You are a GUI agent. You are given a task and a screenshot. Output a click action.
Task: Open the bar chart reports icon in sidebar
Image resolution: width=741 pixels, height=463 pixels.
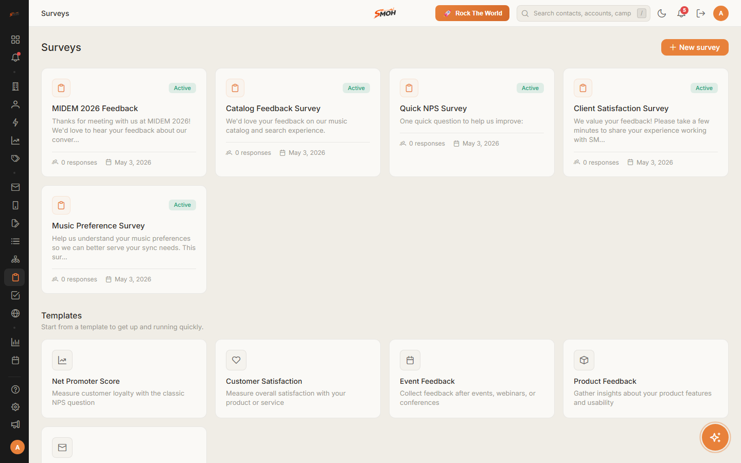(x=15, y=342)
